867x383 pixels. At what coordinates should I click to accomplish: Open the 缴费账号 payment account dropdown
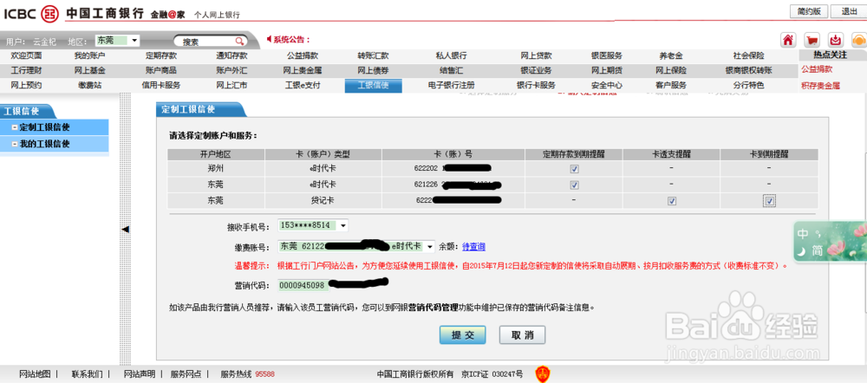coord(429,246)
